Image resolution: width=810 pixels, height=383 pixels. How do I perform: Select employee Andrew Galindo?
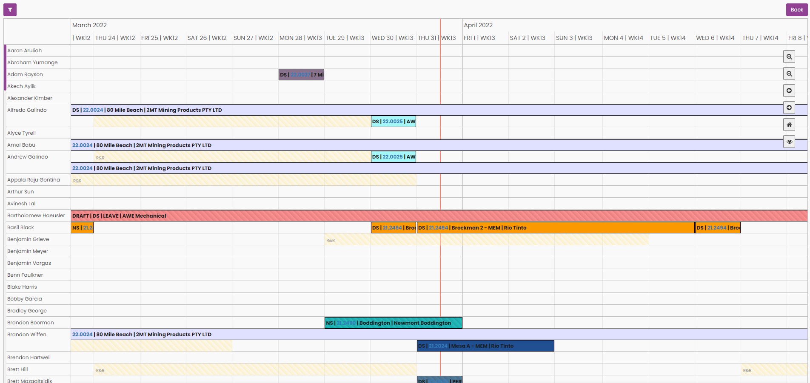(x=28, y=157)
